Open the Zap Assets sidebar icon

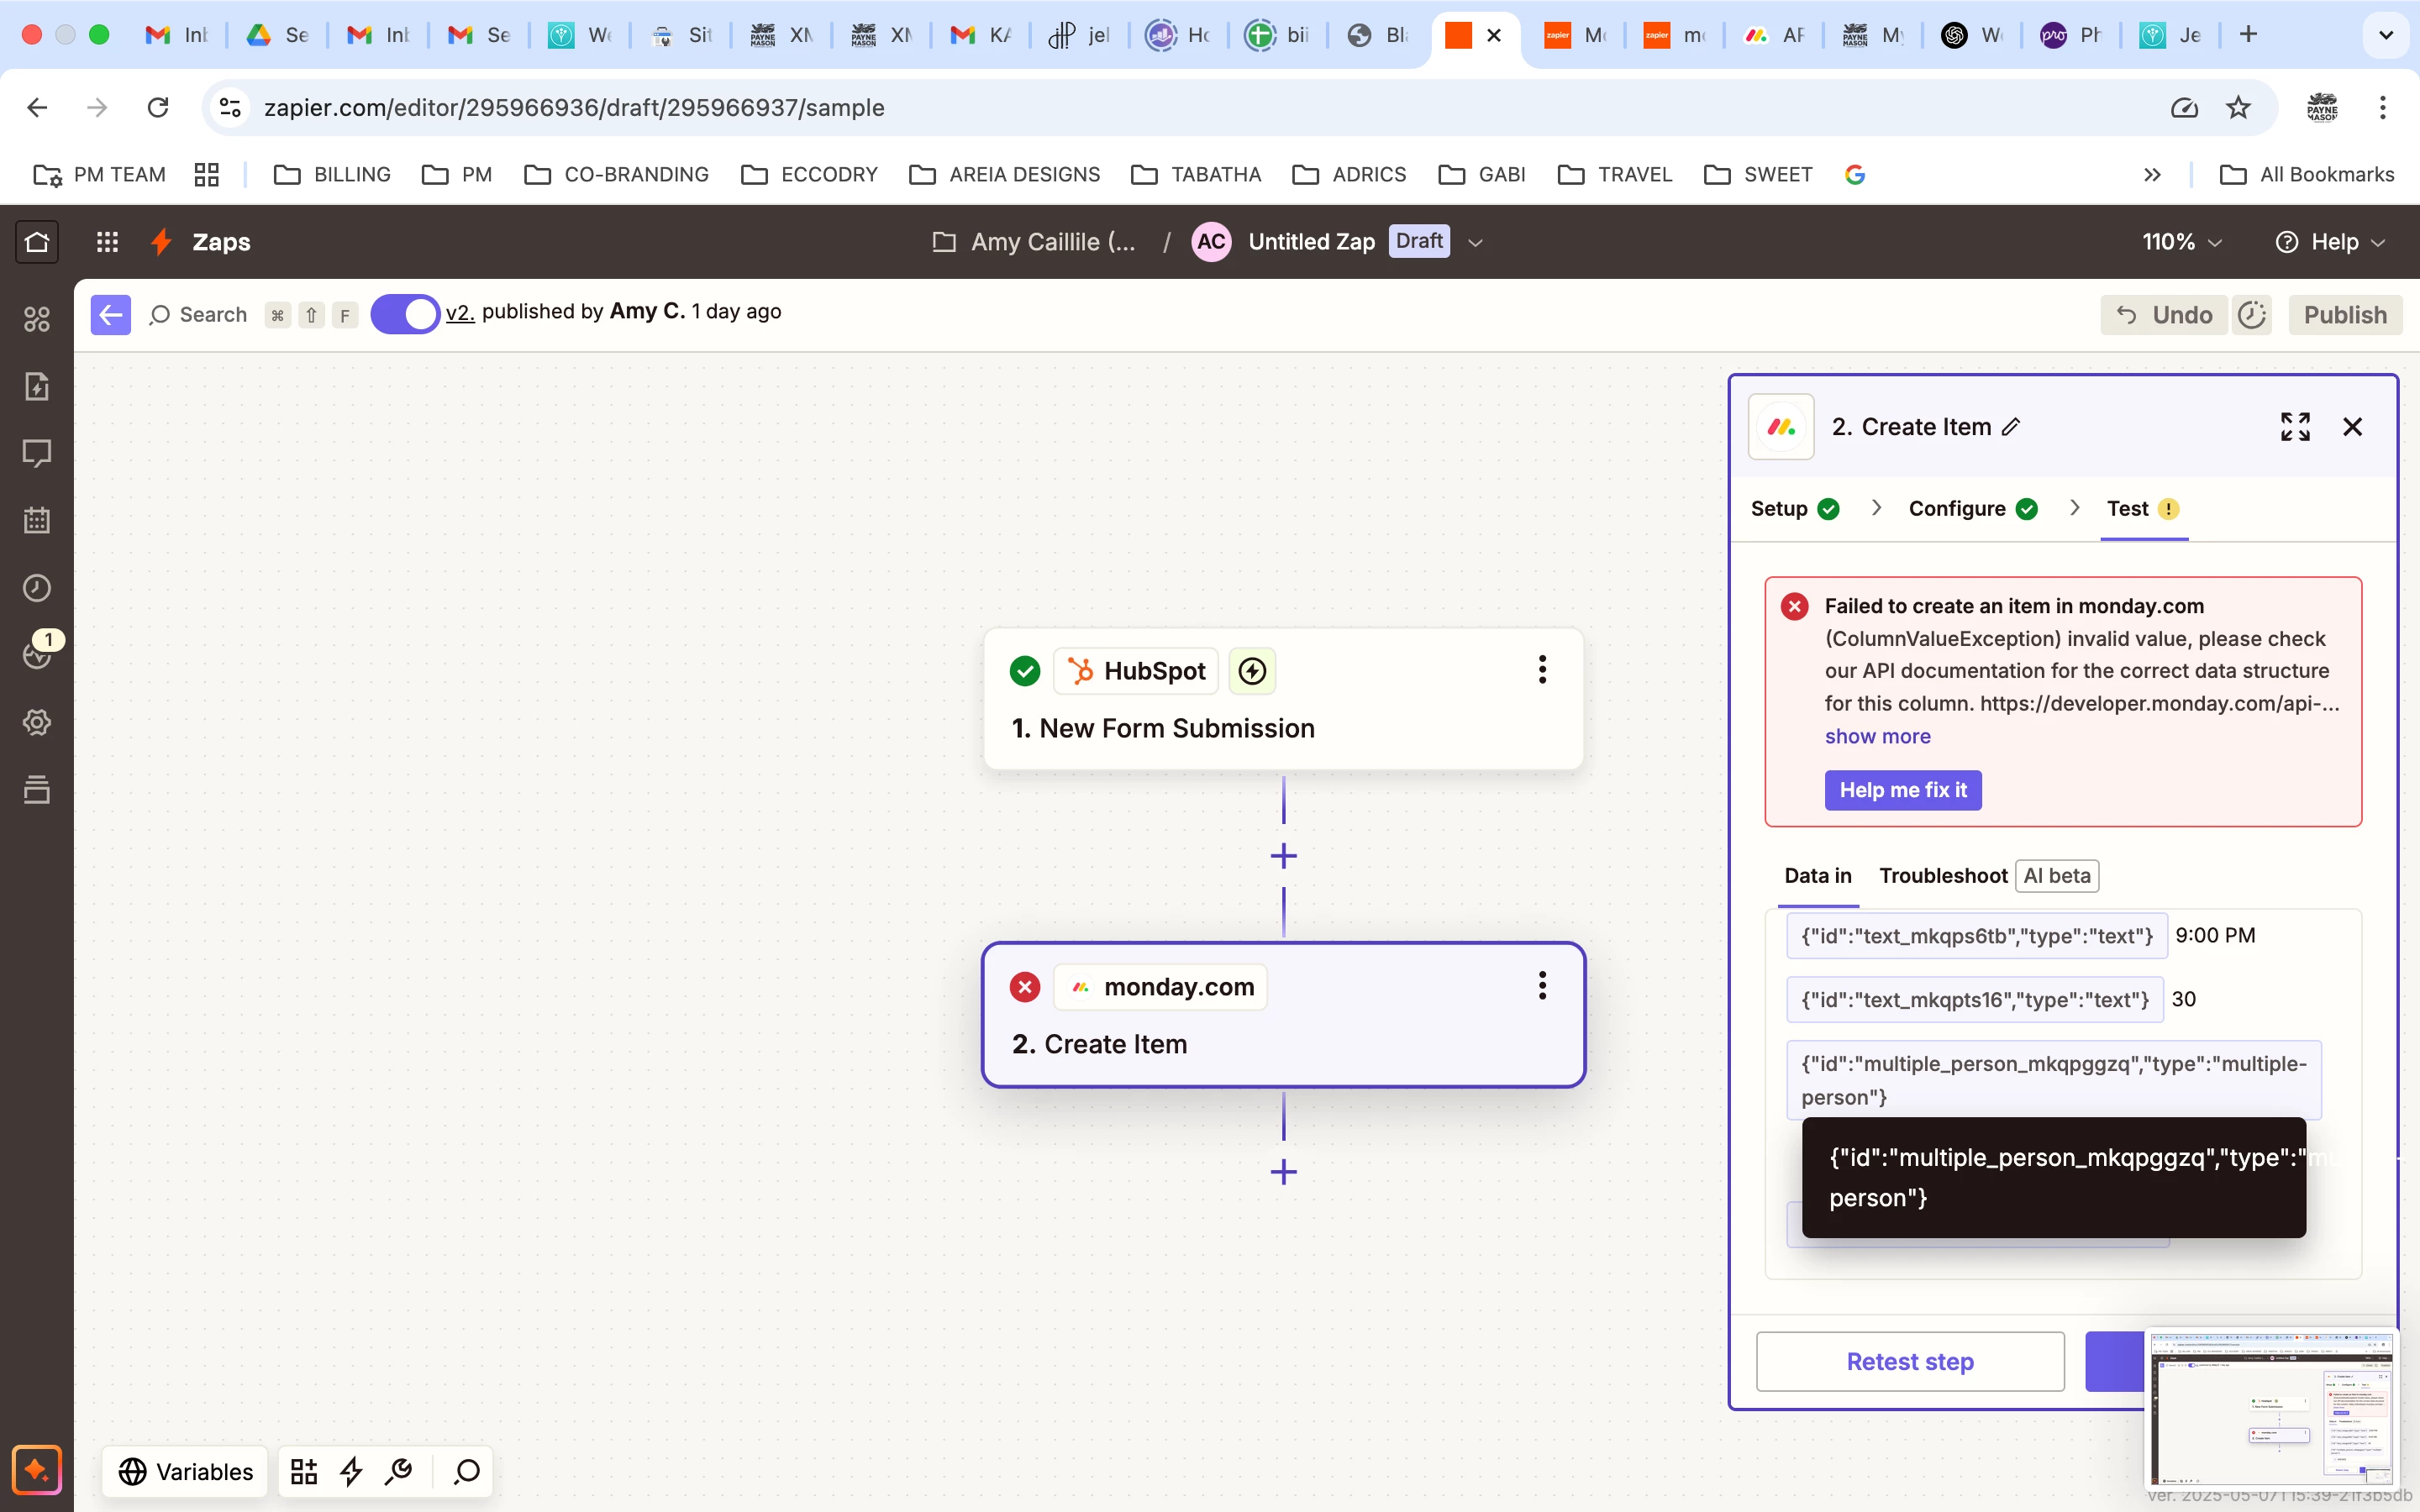click(x=37, y=319)
